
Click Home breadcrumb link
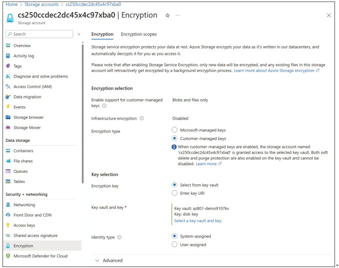12,5
